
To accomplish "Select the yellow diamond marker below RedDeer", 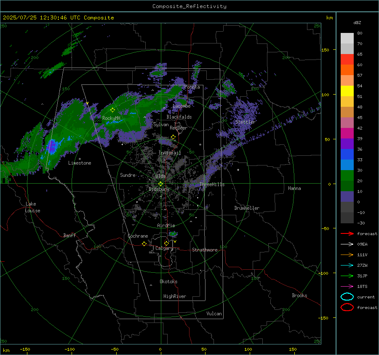I will point(173,137).
